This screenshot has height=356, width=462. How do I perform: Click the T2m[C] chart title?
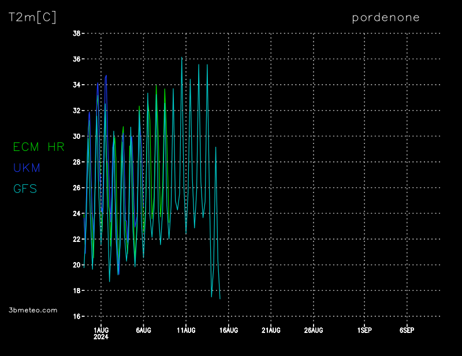tap(32, 17)
